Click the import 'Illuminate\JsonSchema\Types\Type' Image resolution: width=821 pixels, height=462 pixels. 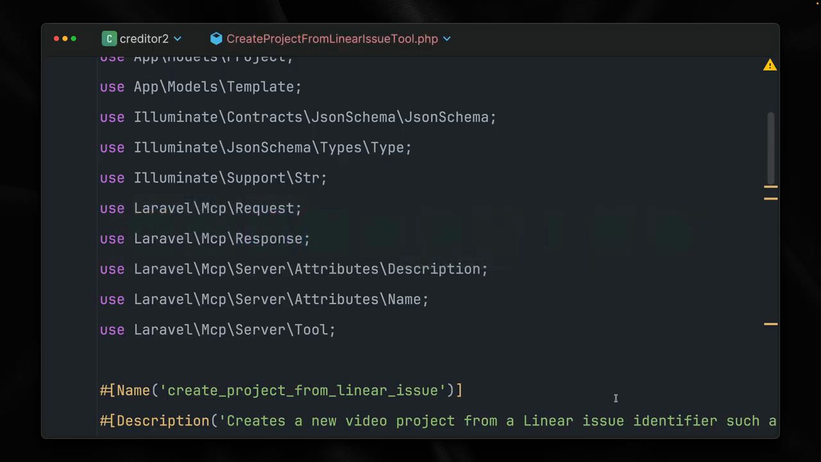pos(269,148)
